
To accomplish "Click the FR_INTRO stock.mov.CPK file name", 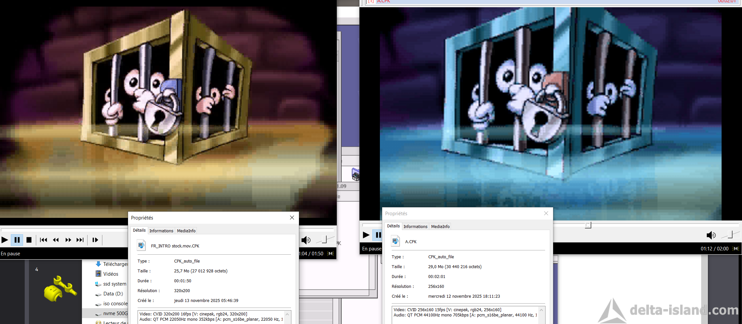I will point(175,246).
